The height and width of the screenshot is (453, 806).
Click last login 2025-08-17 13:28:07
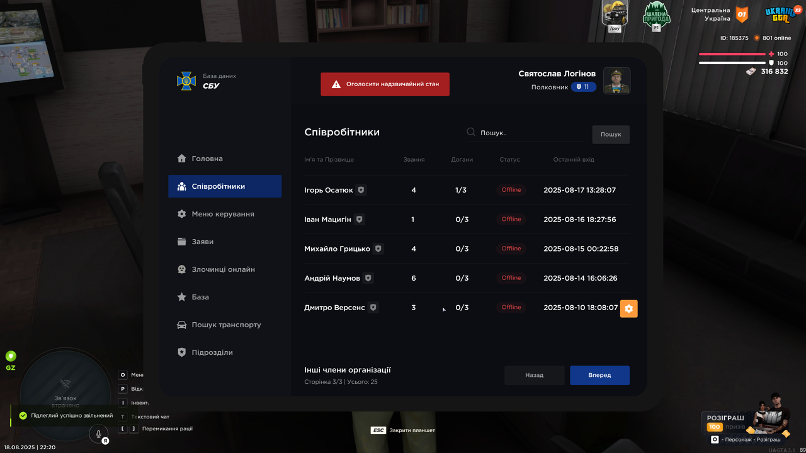pyautogui.click(x=579, y=190)
